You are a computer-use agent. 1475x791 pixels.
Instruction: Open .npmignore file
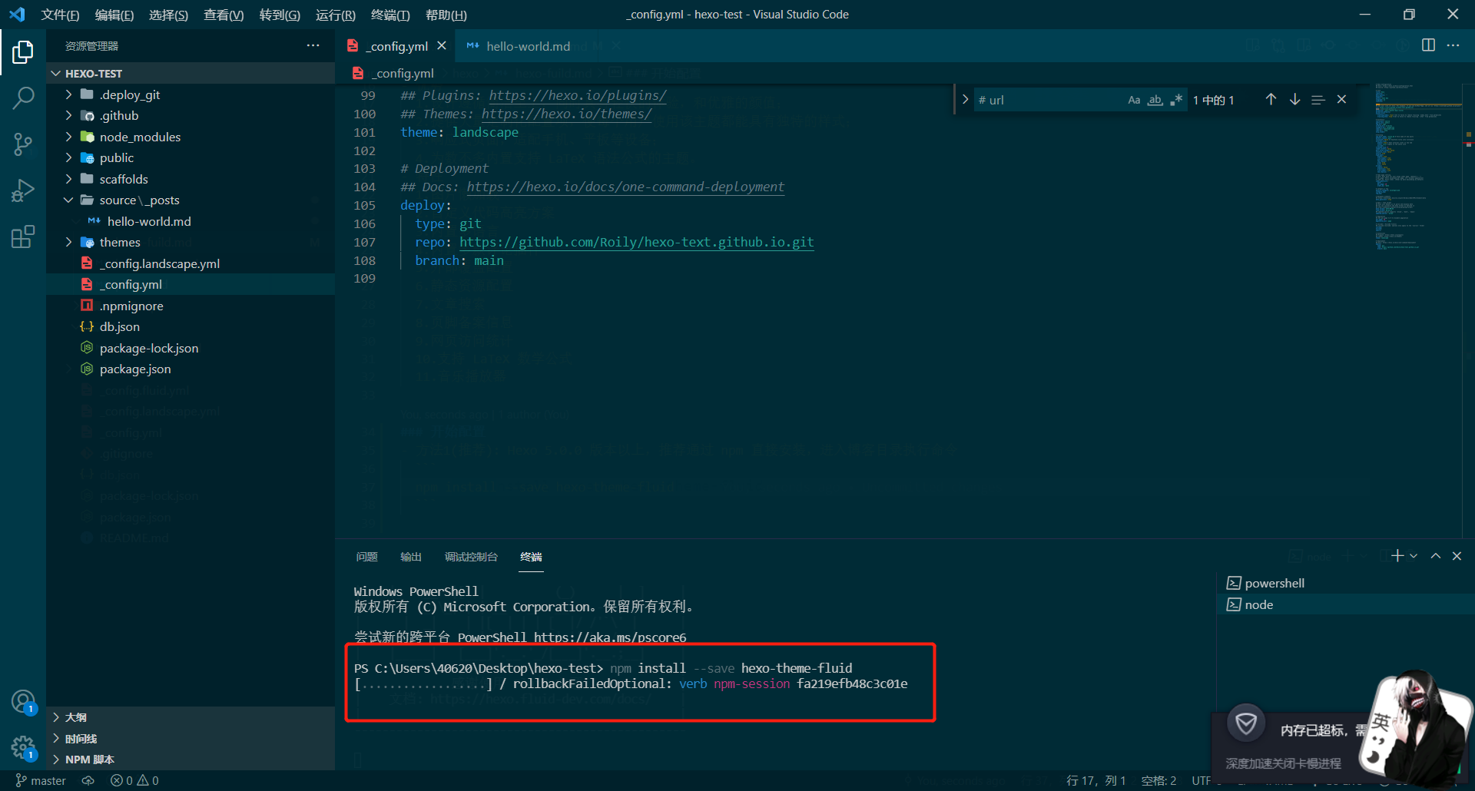click(191, 306)
